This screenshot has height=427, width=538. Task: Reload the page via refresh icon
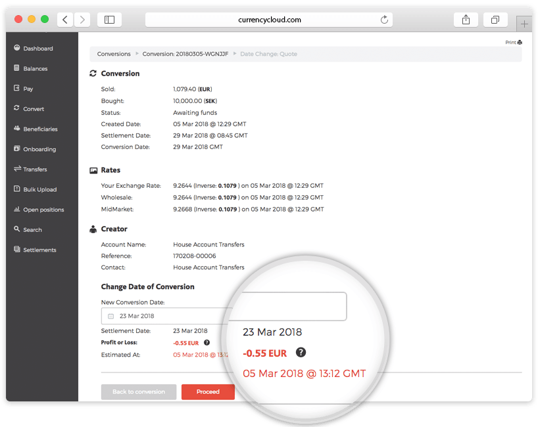384,20
